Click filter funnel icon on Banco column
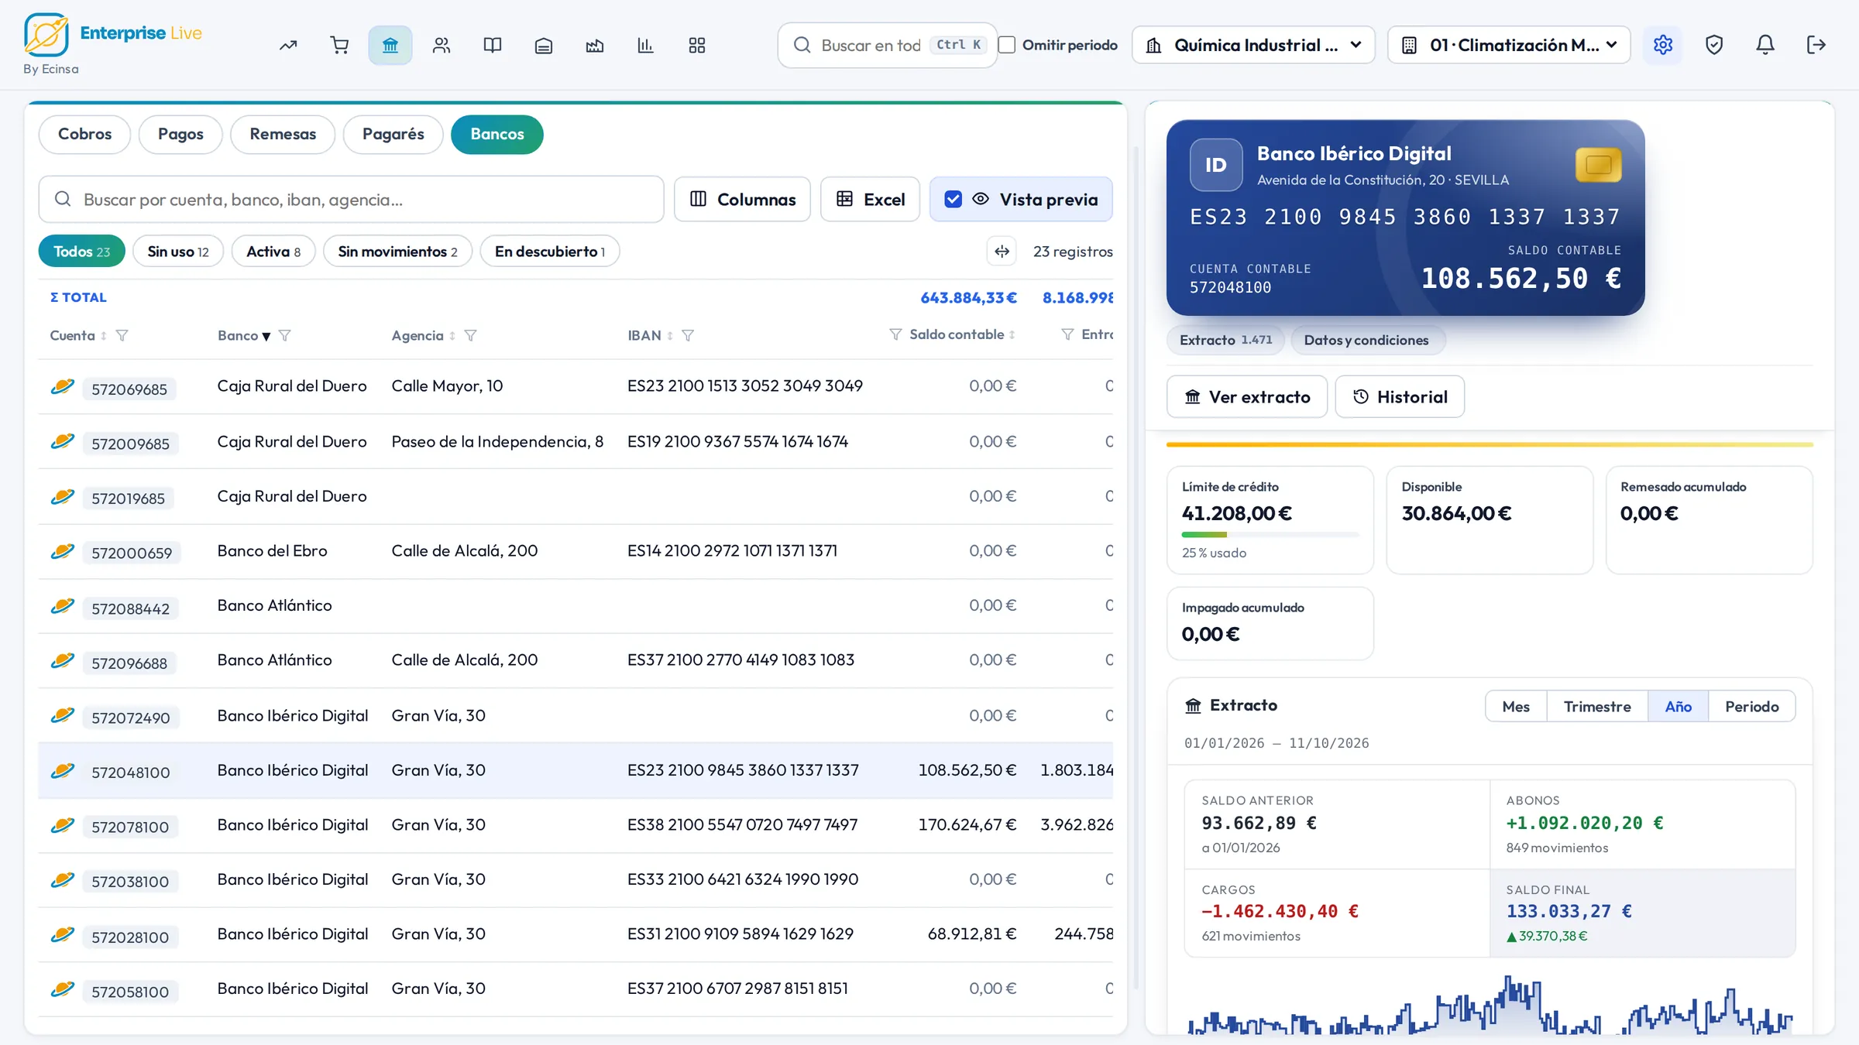The image size is (1859, 1045). point(284,335)
